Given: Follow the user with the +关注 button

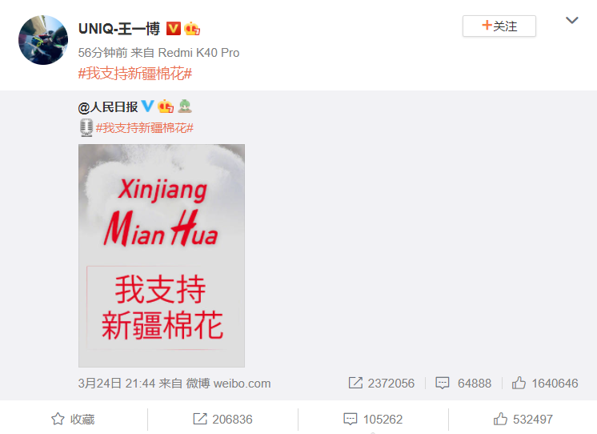Looking at the screenshot, I should point(499,26).
